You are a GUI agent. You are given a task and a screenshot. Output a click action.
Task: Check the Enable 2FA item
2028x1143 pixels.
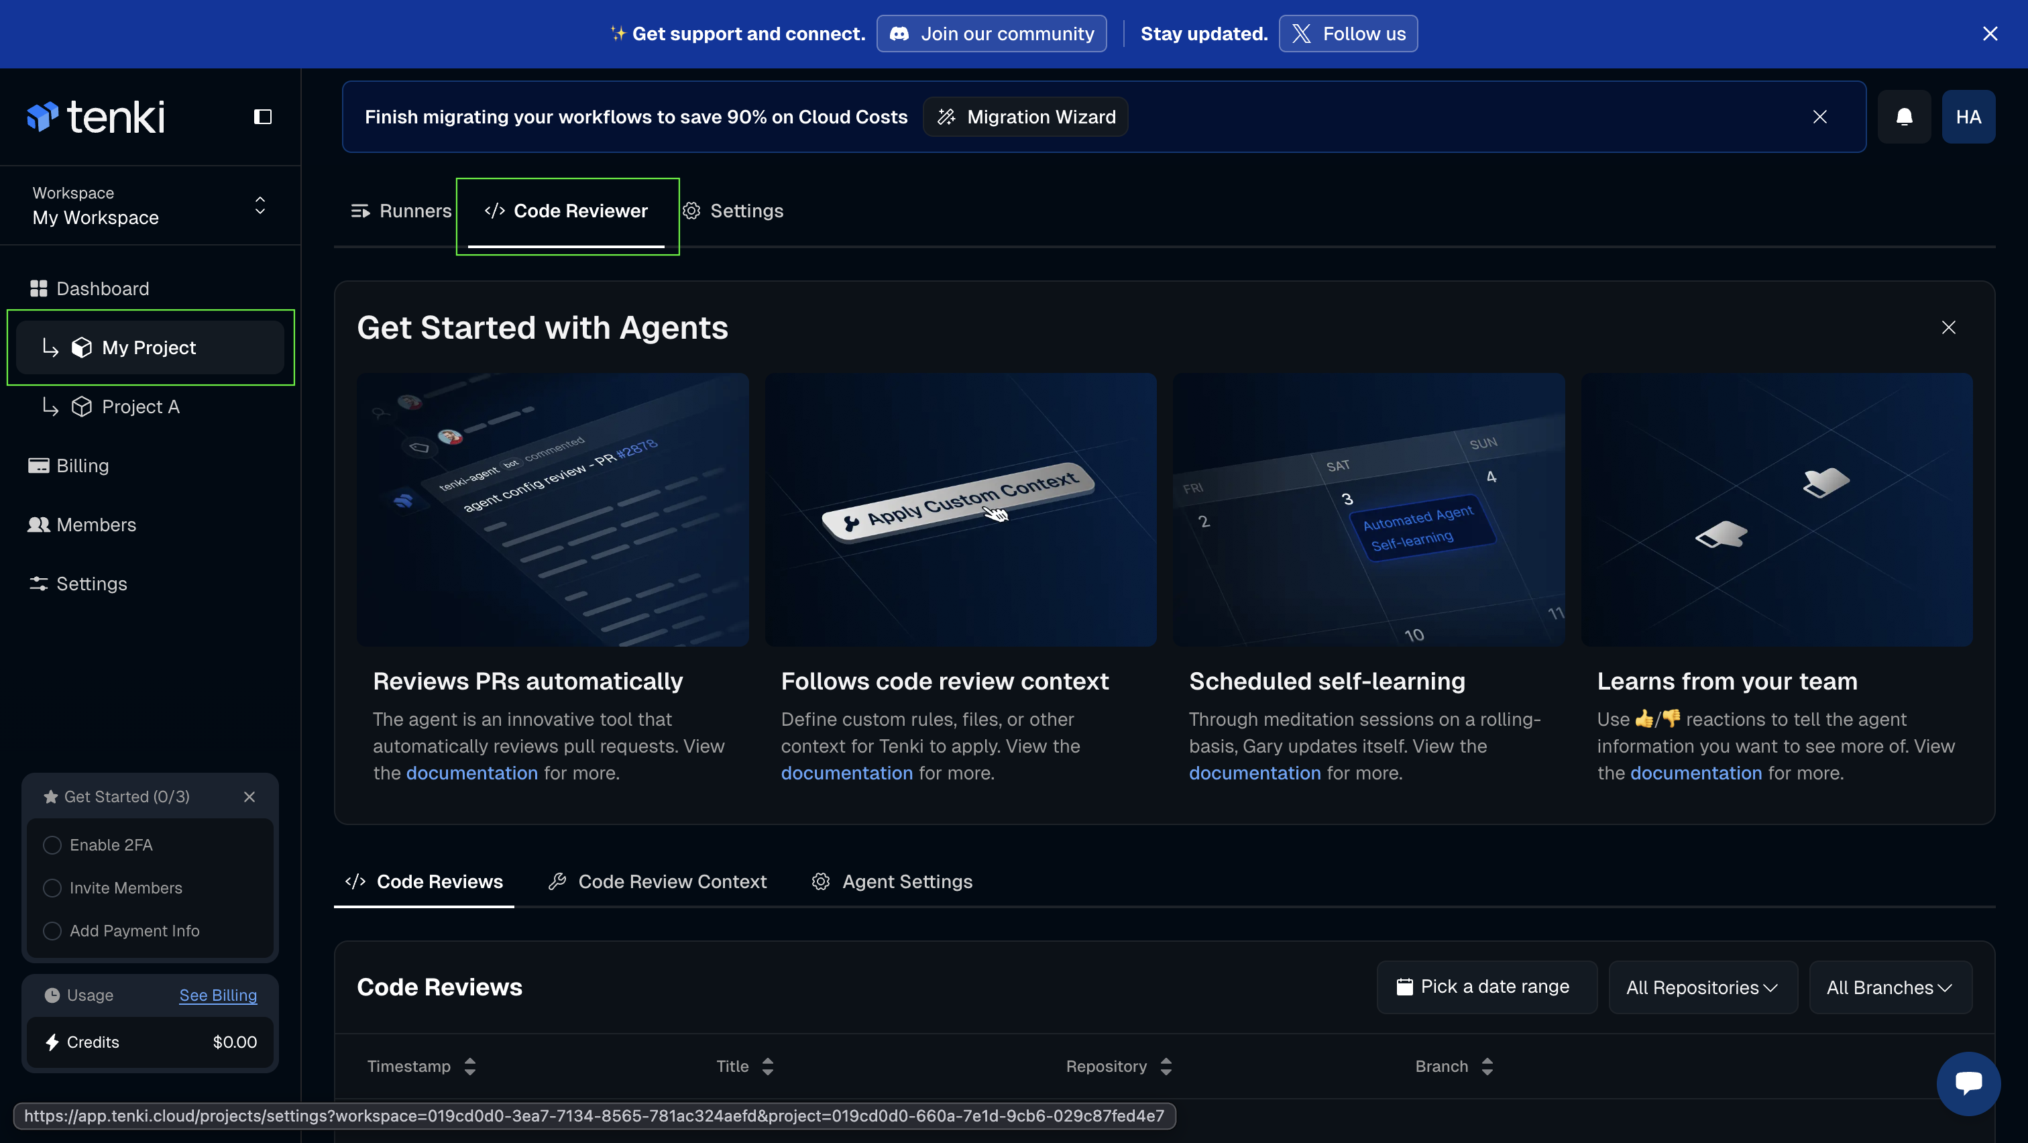pyautogui.click(x=53, y=845)
